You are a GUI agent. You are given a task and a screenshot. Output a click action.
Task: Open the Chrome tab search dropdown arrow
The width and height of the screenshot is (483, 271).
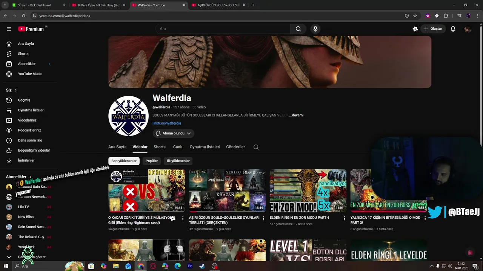click(x=5, y=5)
